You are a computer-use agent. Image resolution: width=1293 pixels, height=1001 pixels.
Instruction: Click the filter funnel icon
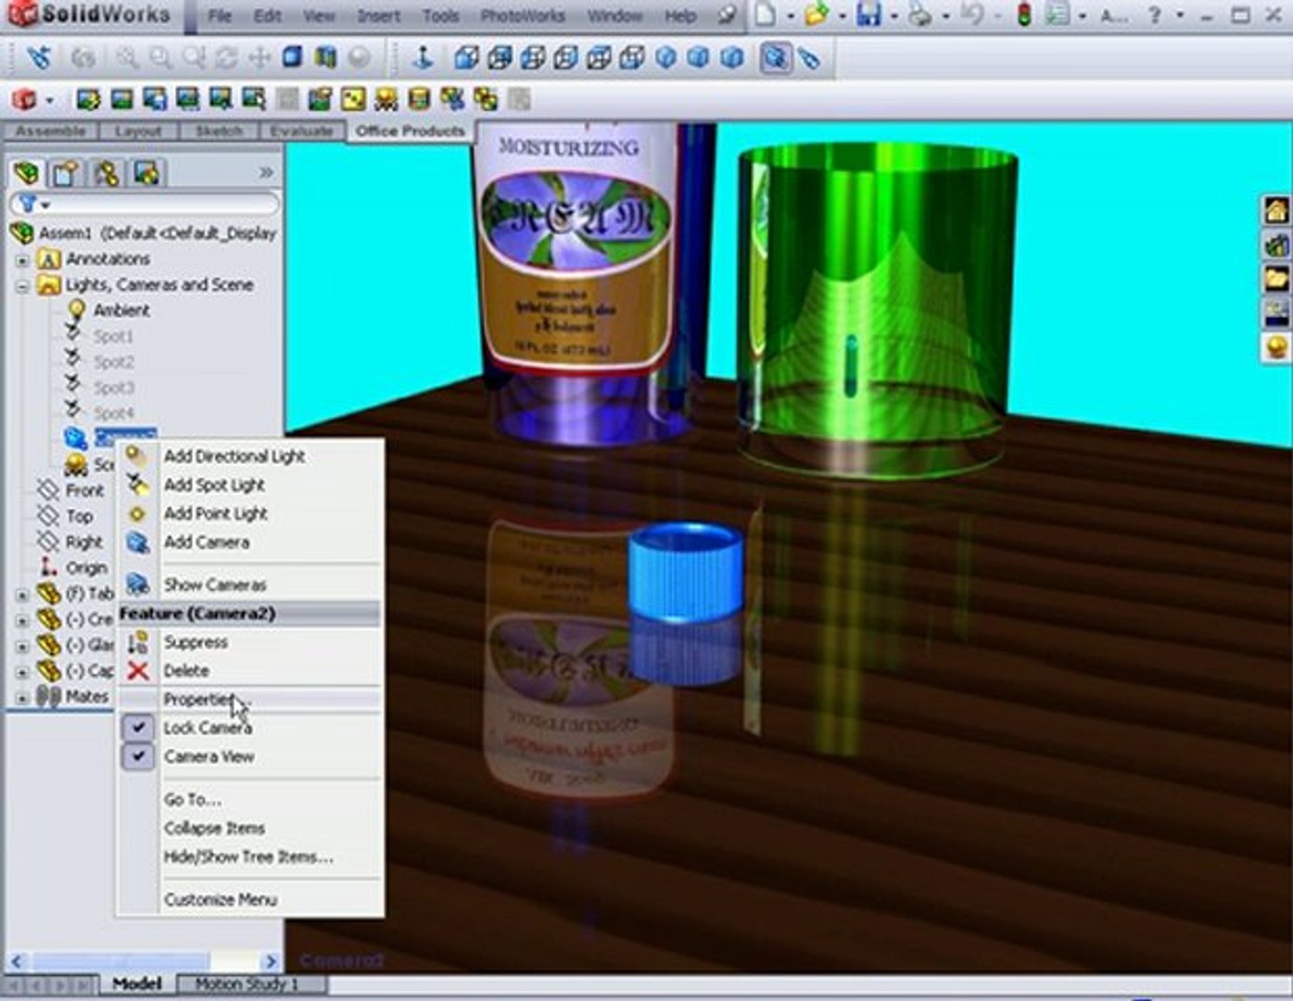tap(28, 204)
